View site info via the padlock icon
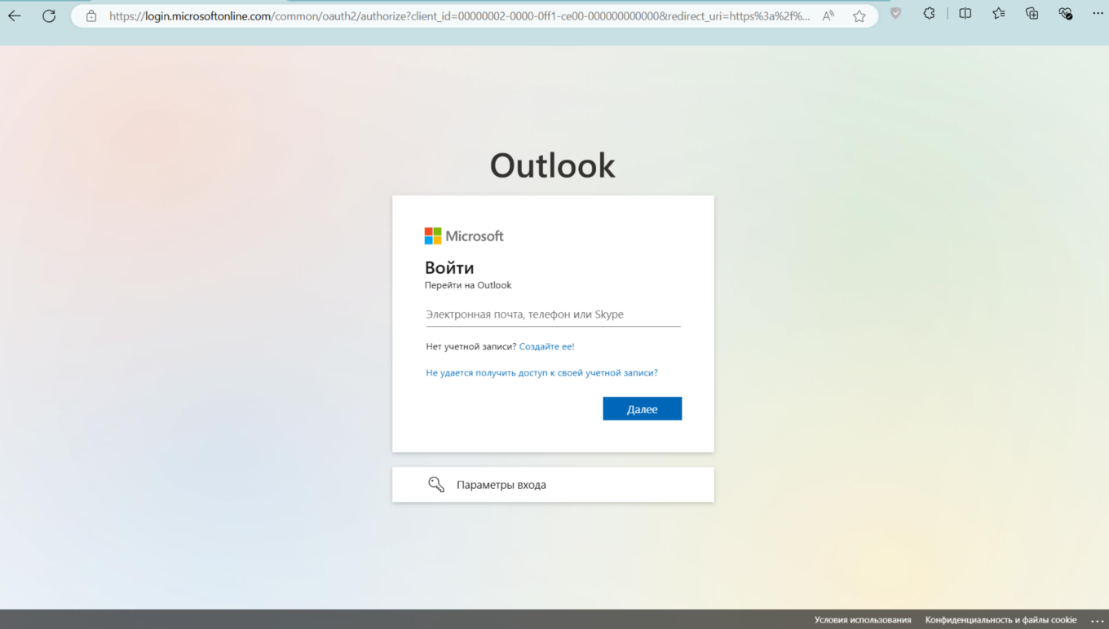Screen dimensions: 1109x629 click(91, 16)
